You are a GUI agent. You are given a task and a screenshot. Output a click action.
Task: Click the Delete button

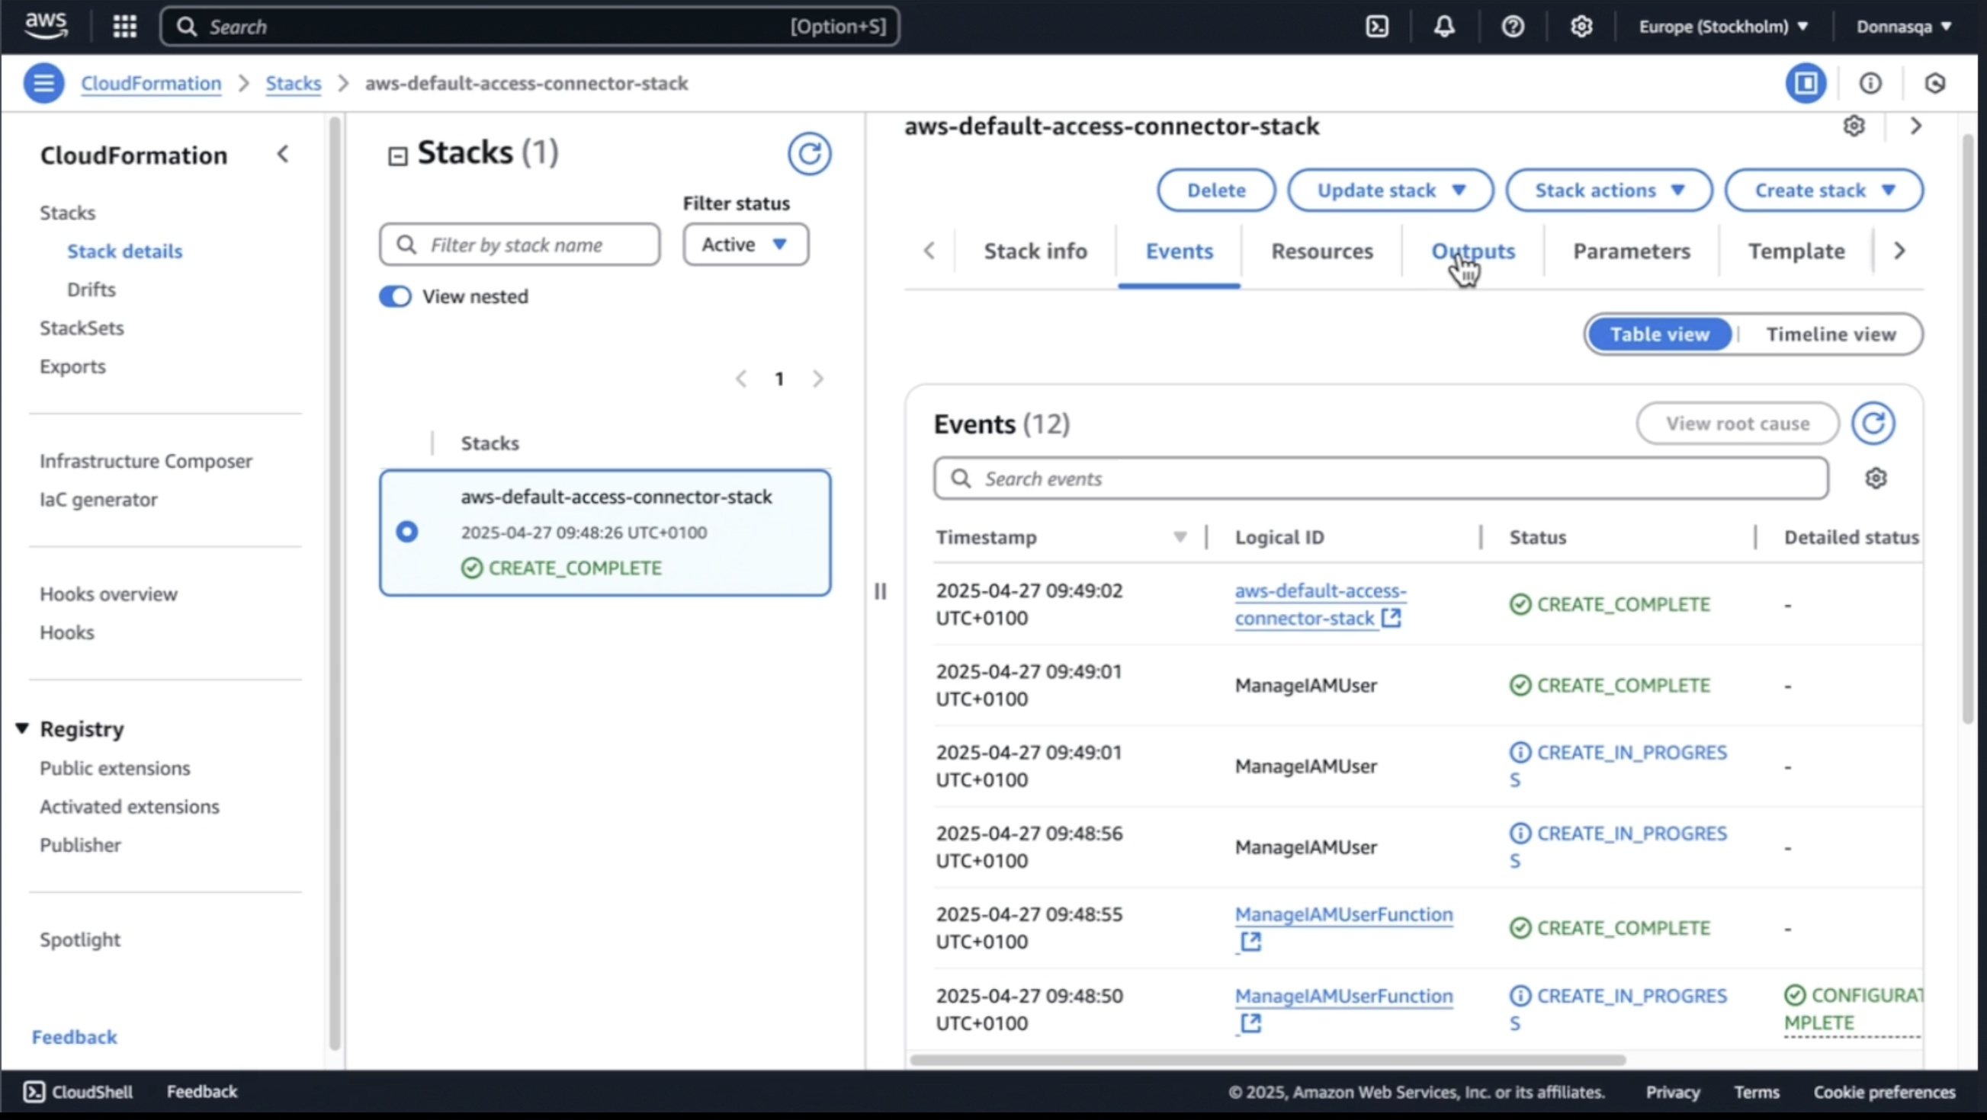(x=1215, y=190)
